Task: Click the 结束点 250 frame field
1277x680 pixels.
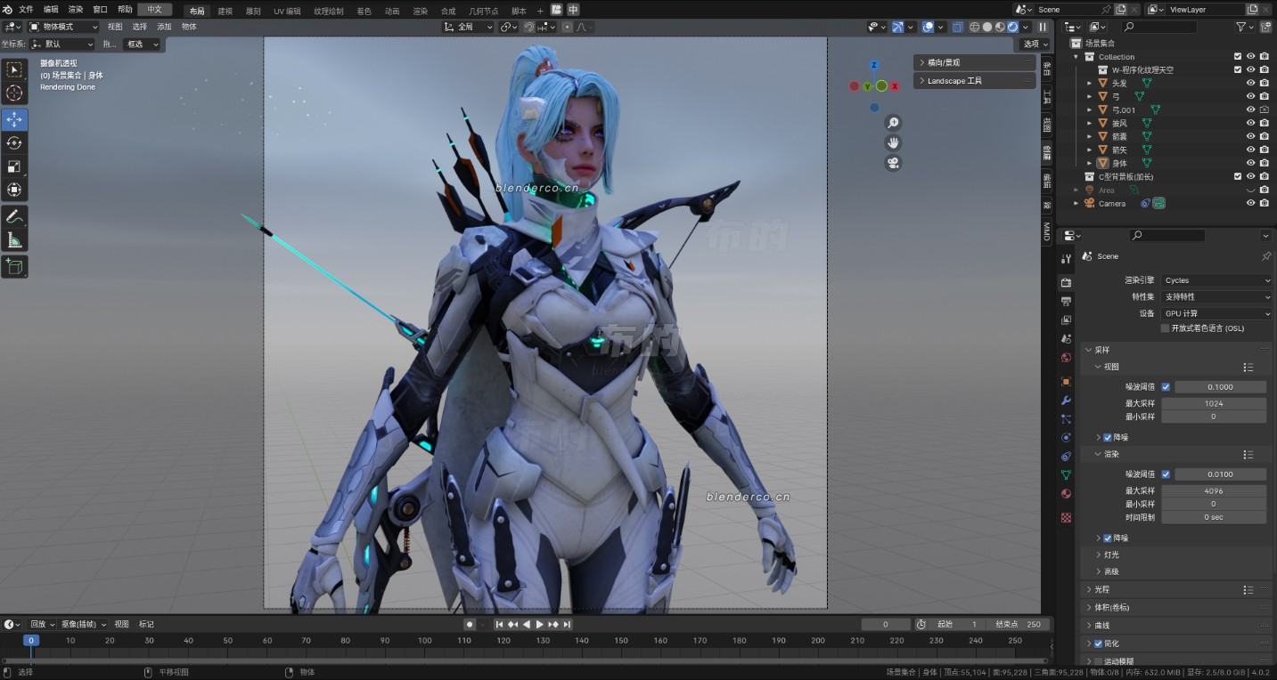Action: click(1019, 625)
